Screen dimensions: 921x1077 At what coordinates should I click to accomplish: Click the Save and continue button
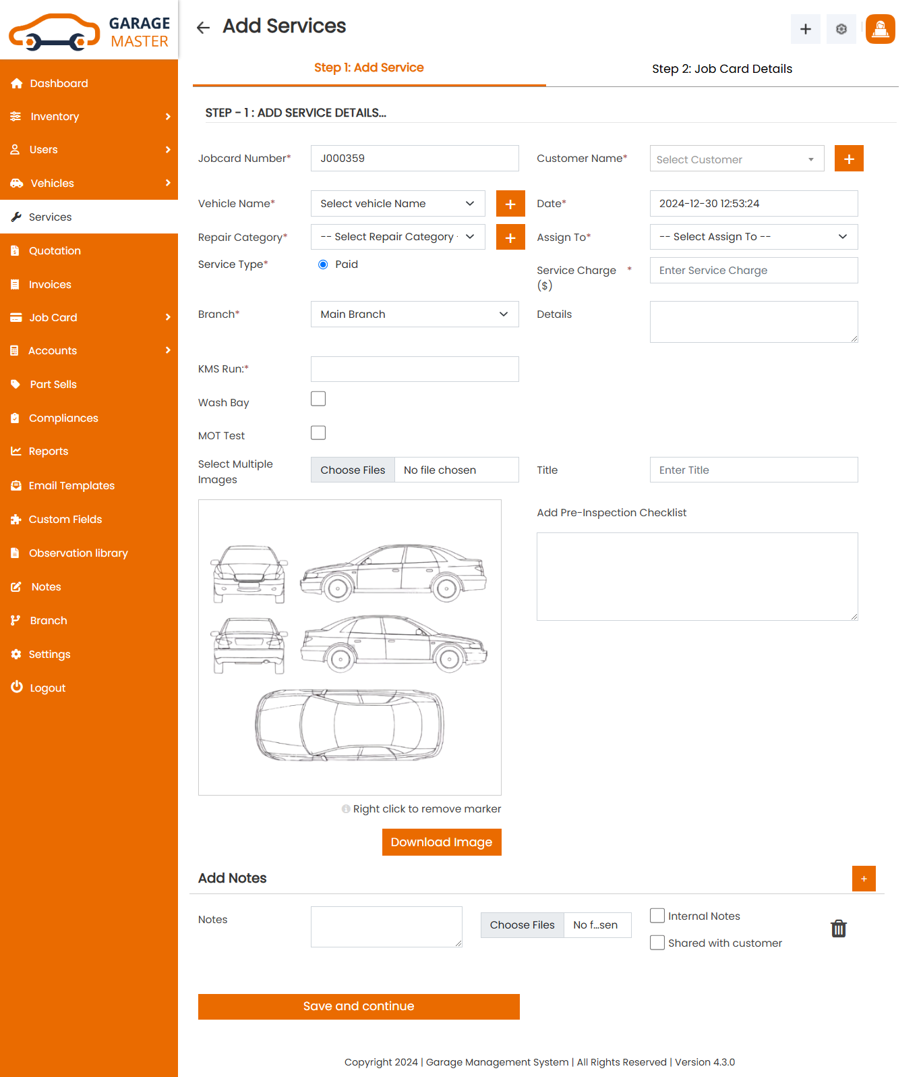359,1006
